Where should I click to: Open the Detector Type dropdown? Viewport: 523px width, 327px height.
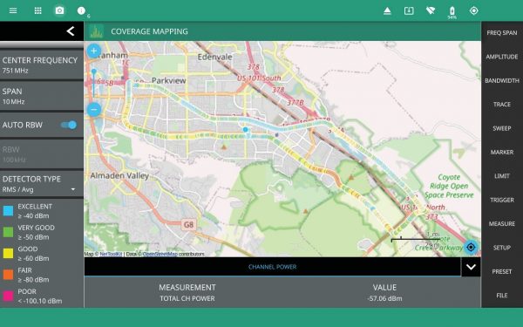pyautogui.click(x=42, y=184)
